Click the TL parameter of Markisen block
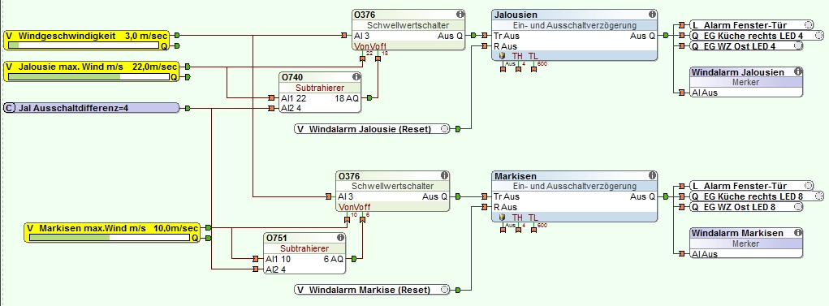 pyautogui.click(x=533, y=217)
